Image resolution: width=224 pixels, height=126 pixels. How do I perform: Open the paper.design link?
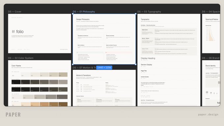point(208,114)
